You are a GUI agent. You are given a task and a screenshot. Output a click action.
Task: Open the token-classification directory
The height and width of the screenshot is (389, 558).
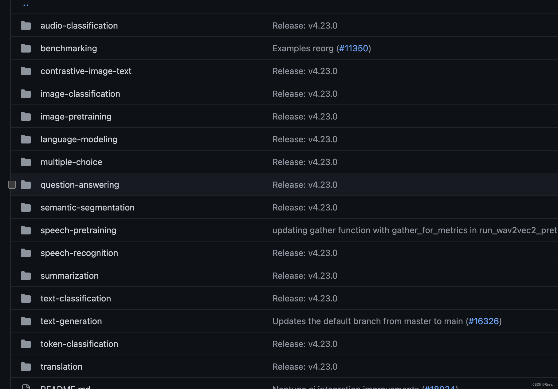[x=79, y=344]
